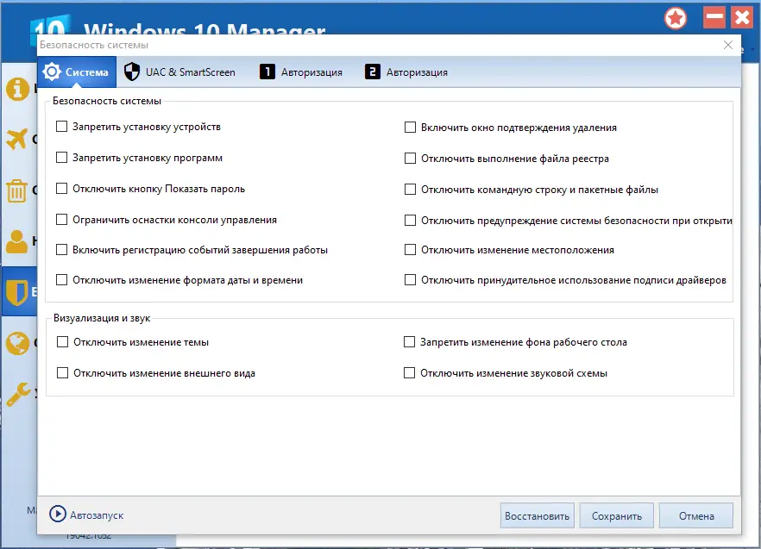Click the Сохранить button
This screenshot has height=549, width=761.
pyautogui.click(x=616, y=516)
